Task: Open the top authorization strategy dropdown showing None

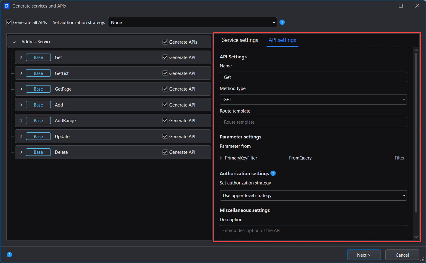Action: [193, 22]
